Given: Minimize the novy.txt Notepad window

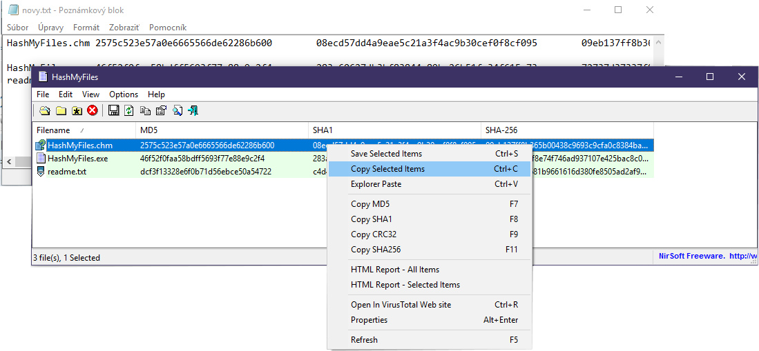Looking at the screenshot, I should click(586, 10).
